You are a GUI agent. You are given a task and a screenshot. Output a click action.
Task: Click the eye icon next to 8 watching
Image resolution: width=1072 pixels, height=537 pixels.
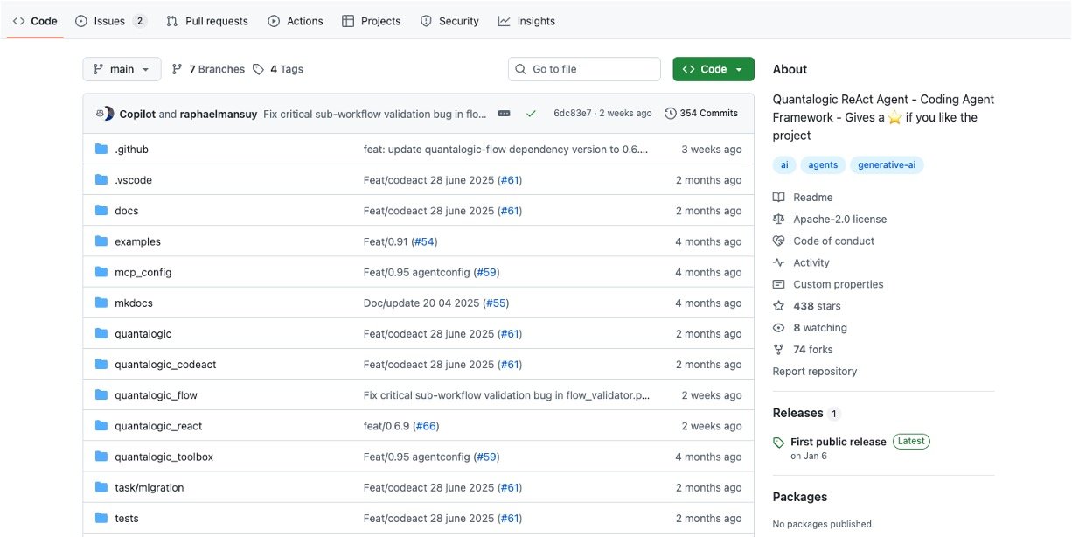point(778,328)
